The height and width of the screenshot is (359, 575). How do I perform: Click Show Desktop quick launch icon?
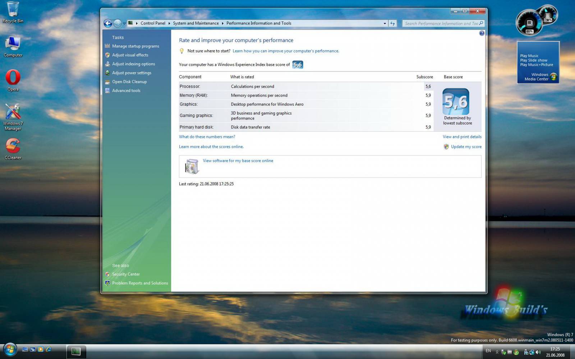[x=25, y=349]
